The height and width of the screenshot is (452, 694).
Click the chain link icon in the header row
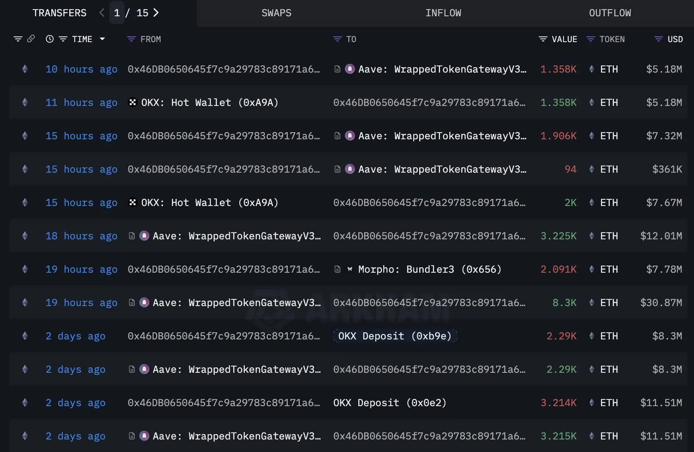coord(31,38)
